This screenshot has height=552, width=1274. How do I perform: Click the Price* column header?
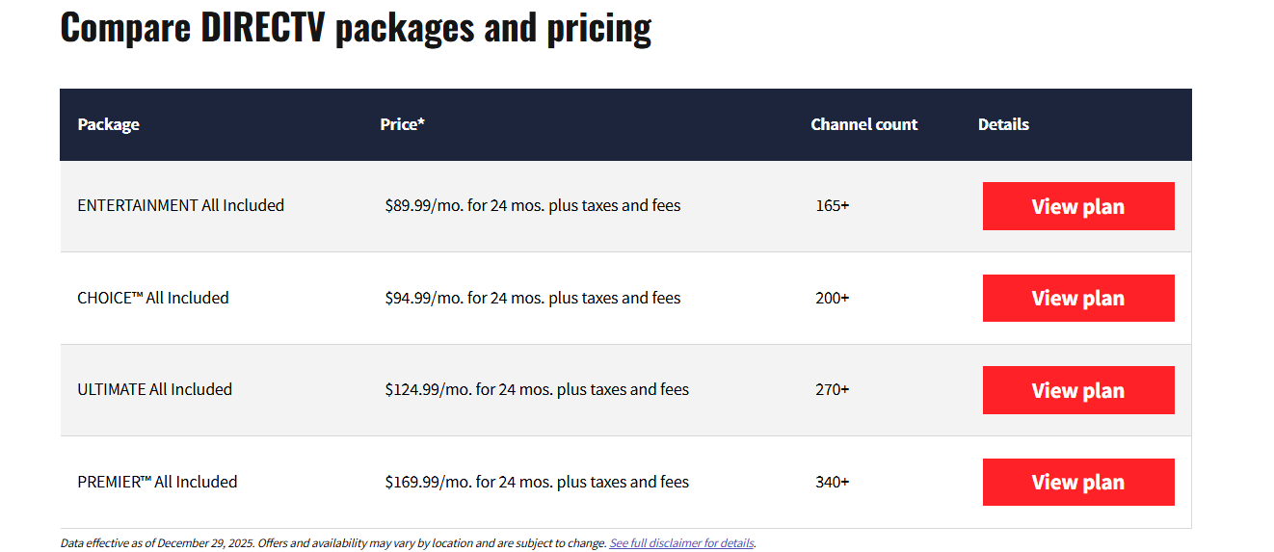tap(402, 124)
